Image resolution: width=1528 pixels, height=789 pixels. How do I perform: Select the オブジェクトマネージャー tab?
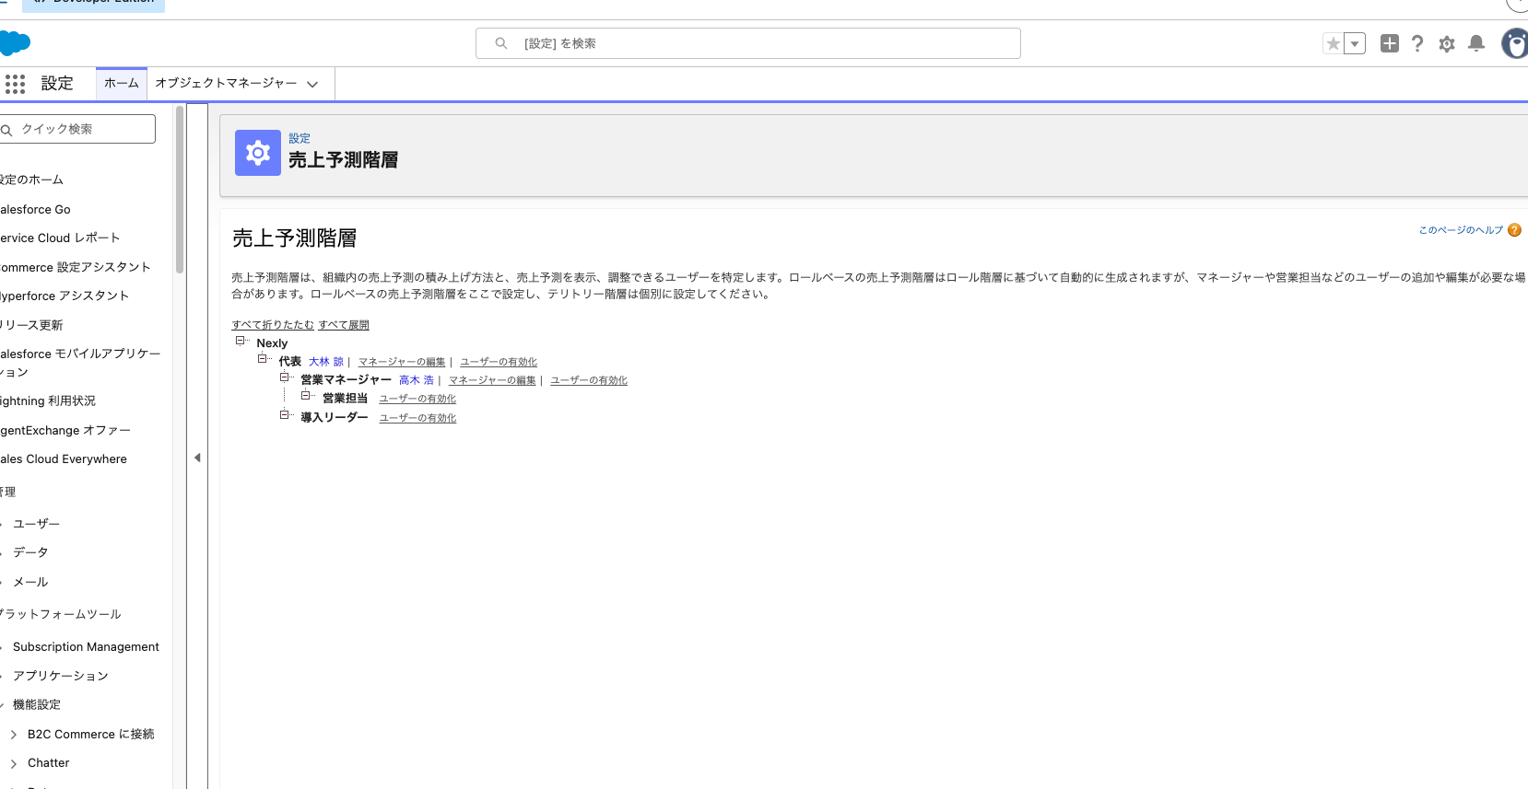[x=226, y=83]
